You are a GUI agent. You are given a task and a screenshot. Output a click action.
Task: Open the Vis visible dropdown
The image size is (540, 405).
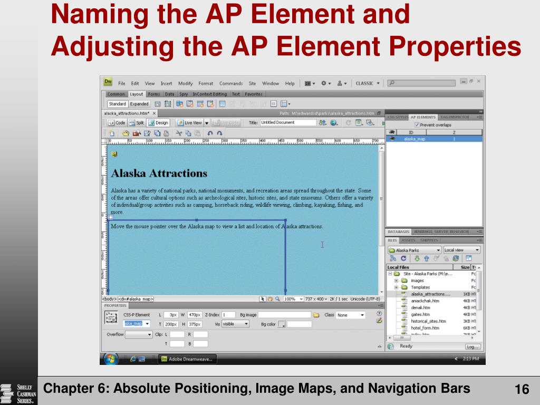(236, 324)
